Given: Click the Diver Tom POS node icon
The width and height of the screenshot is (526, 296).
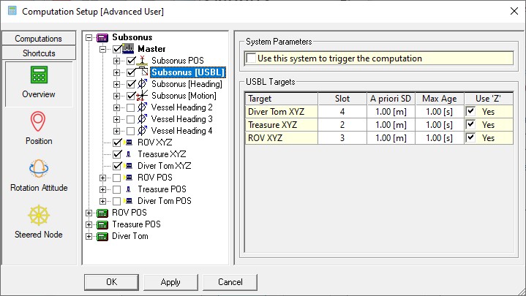Looking at the screenshot, I should pyautogui.click(x=128, y=201).
